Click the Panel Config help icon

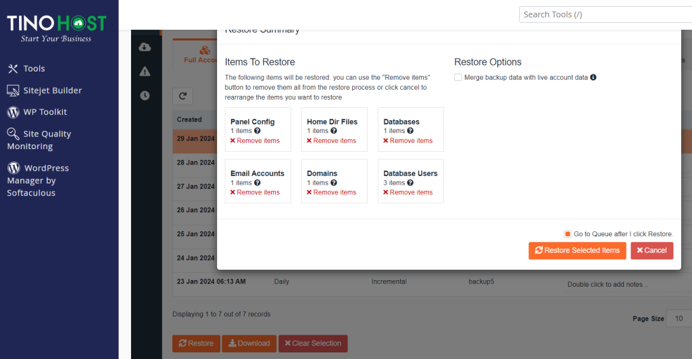257,131
